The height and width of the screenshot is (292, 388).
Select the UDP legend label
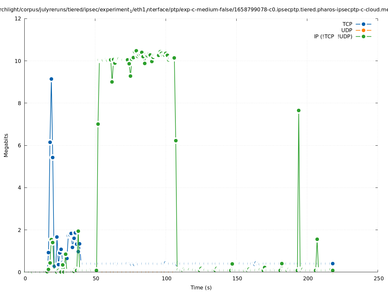[347, 30]
